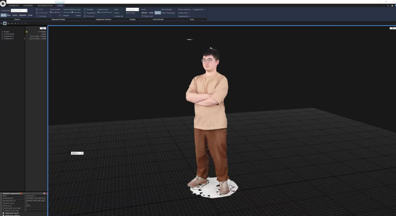Click Reset View
This screenshot has height=216, width=396.
131,13
